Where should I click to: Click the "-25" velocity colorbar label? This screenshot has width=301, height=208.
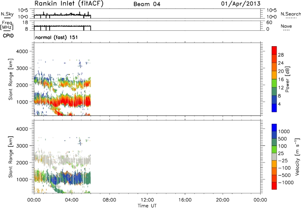(x=283, y=160)
